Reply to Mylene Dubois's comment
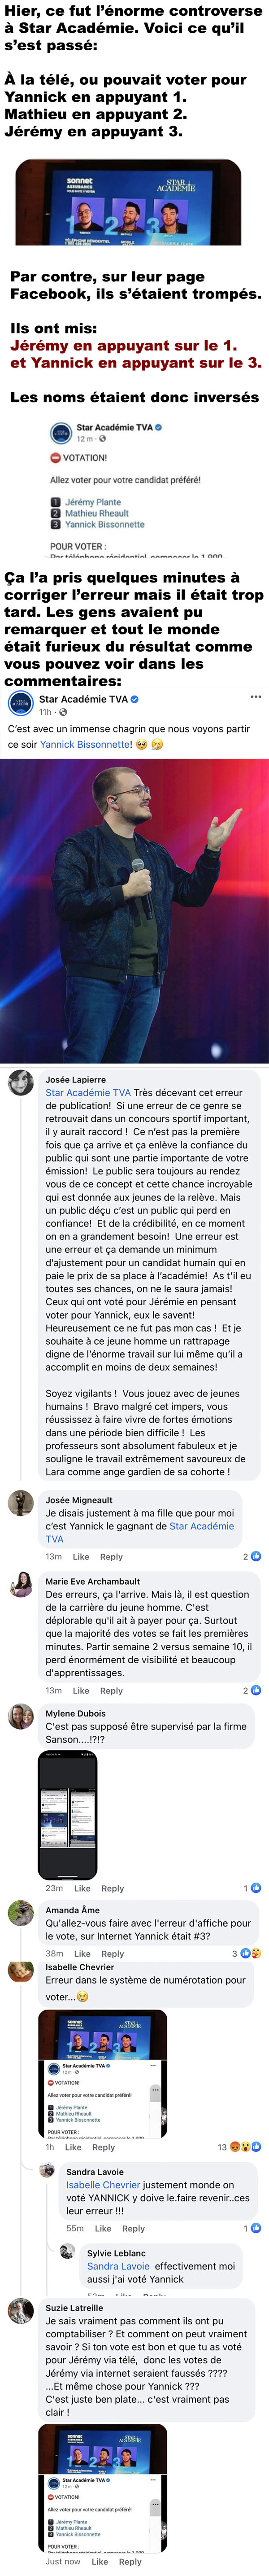The height and width of the screenshot is (2576, 269). coord(112,1889)
